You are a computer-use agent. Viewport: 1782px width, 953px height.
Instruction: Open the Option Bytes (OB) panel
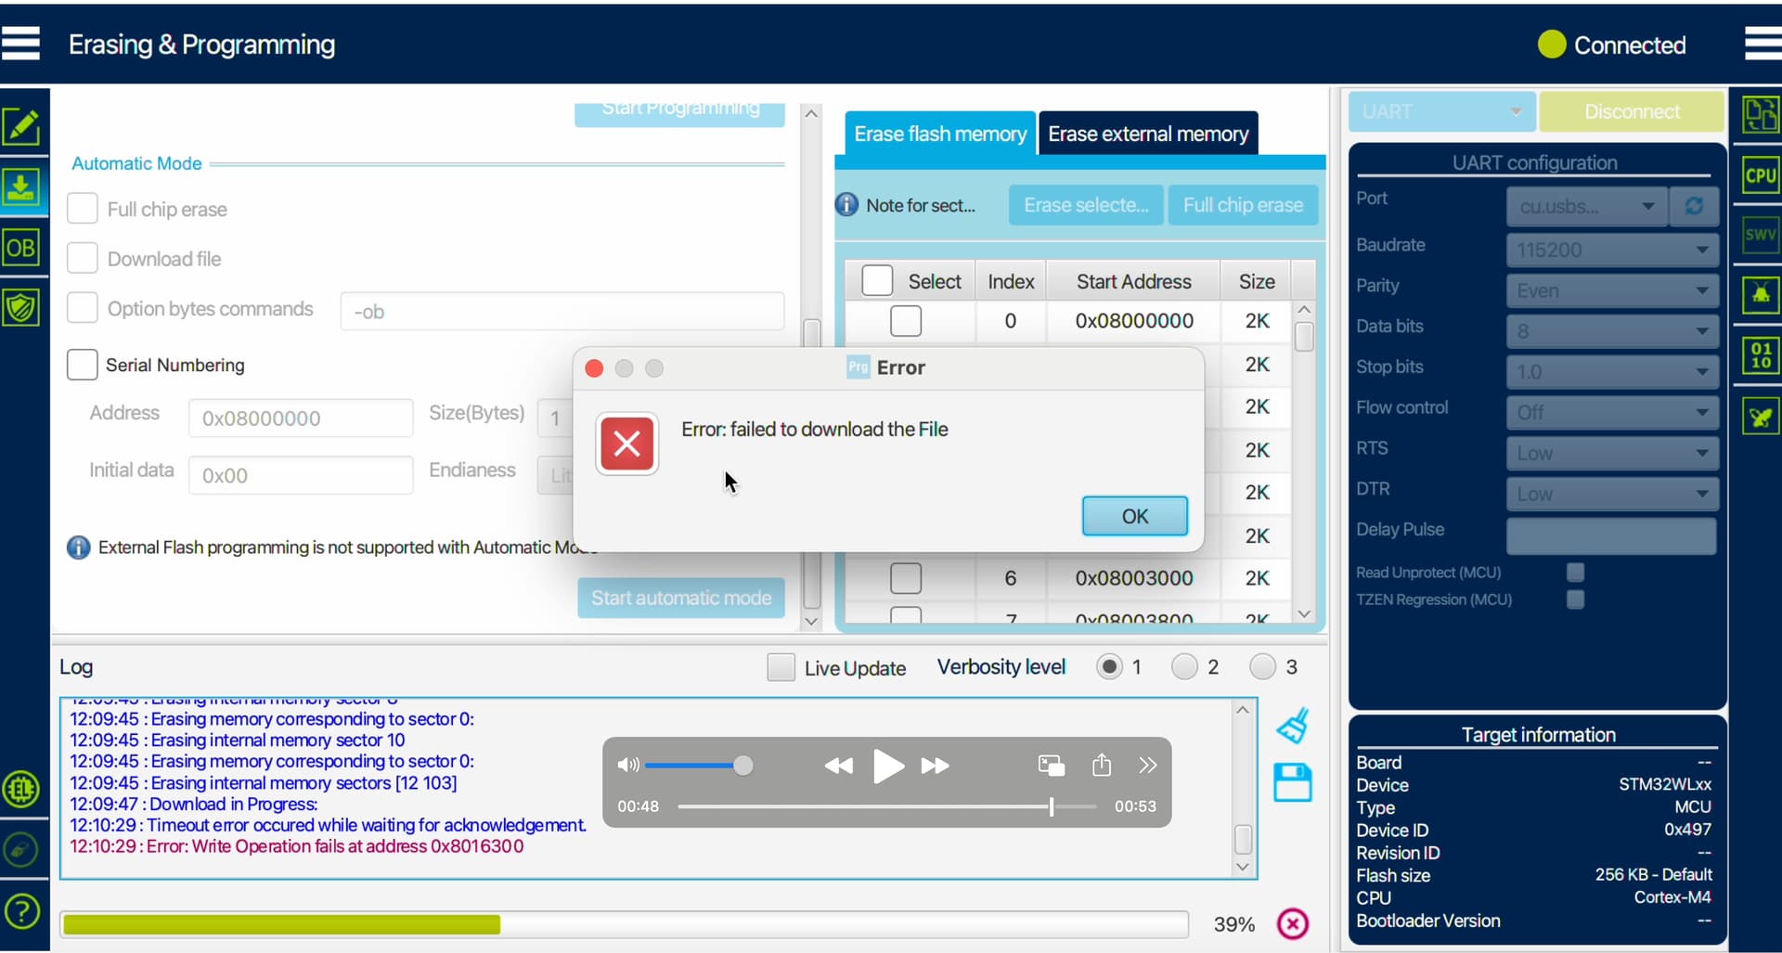click(21, 248)
